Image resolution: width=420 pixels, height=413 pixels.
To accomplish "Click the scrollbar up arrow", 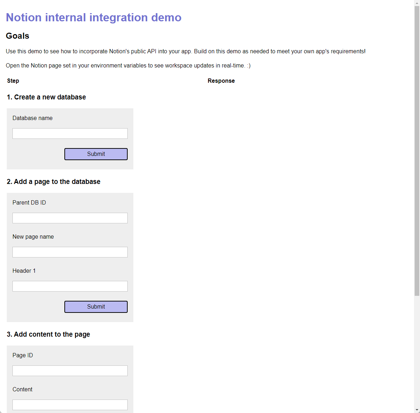I will (x=417, y=3).
